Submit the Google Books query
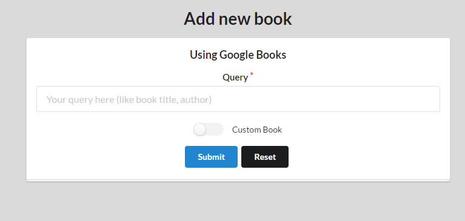Viewport: 465px width, 221px height. click(211, 157)
